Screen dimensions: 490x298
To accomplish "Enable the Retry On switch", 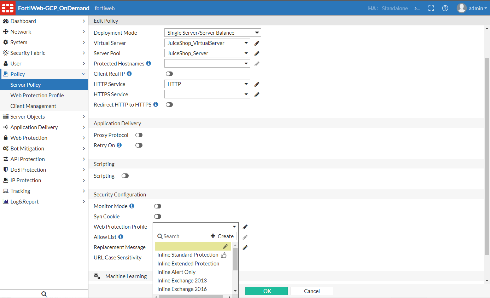I will click(x=139, y=145).
